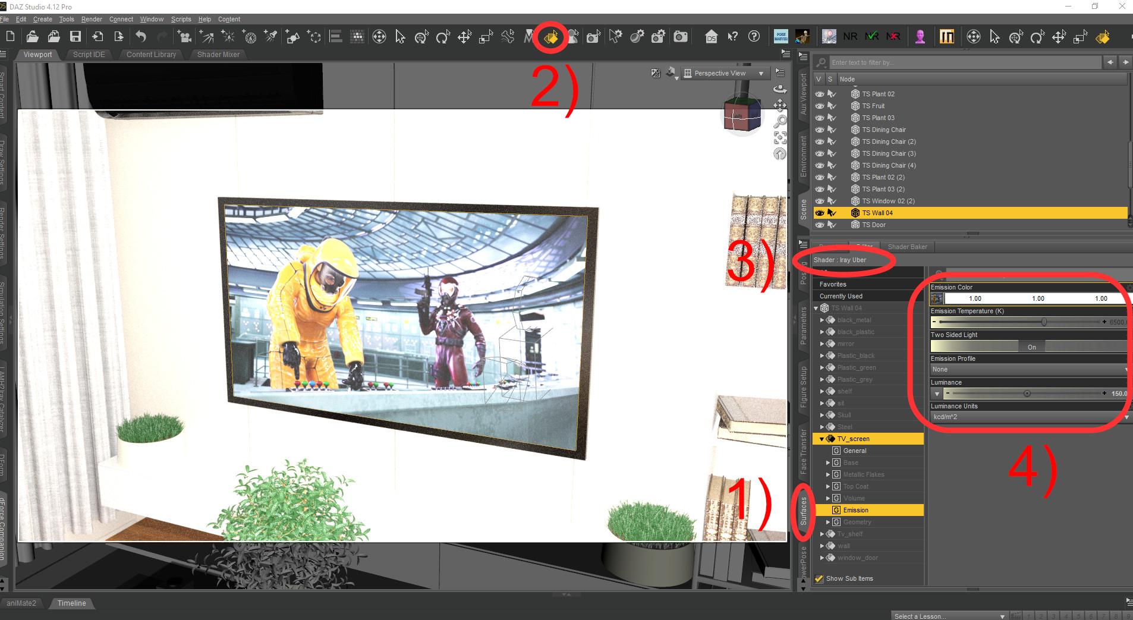This screenshot has height=620, width=1133.
Task: Click the Save scene floppy disk icon
Action: click(x=75, y=37)
